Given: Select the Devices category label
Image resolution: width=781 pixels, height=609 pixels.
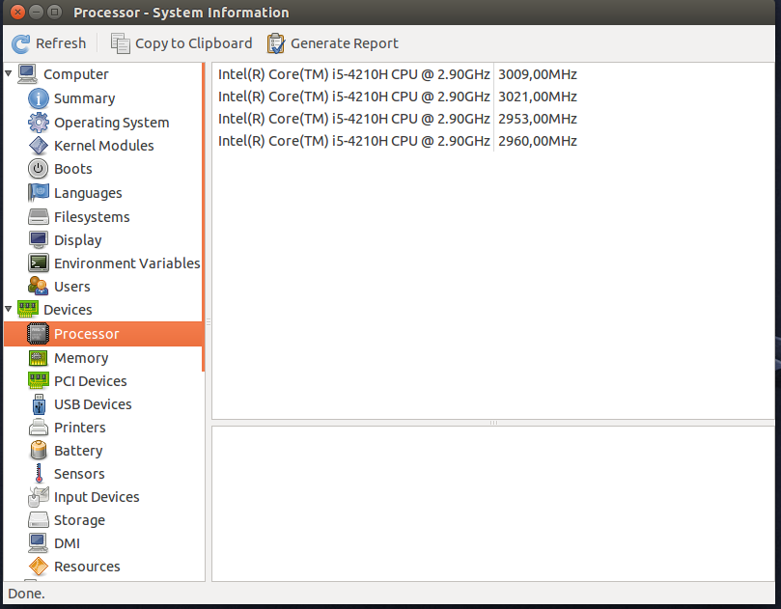Looking at the screenshot, I should [x=69, y=310].
